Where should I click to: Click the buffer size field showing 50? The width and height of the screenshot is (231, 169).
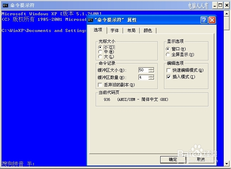(144, 70)
